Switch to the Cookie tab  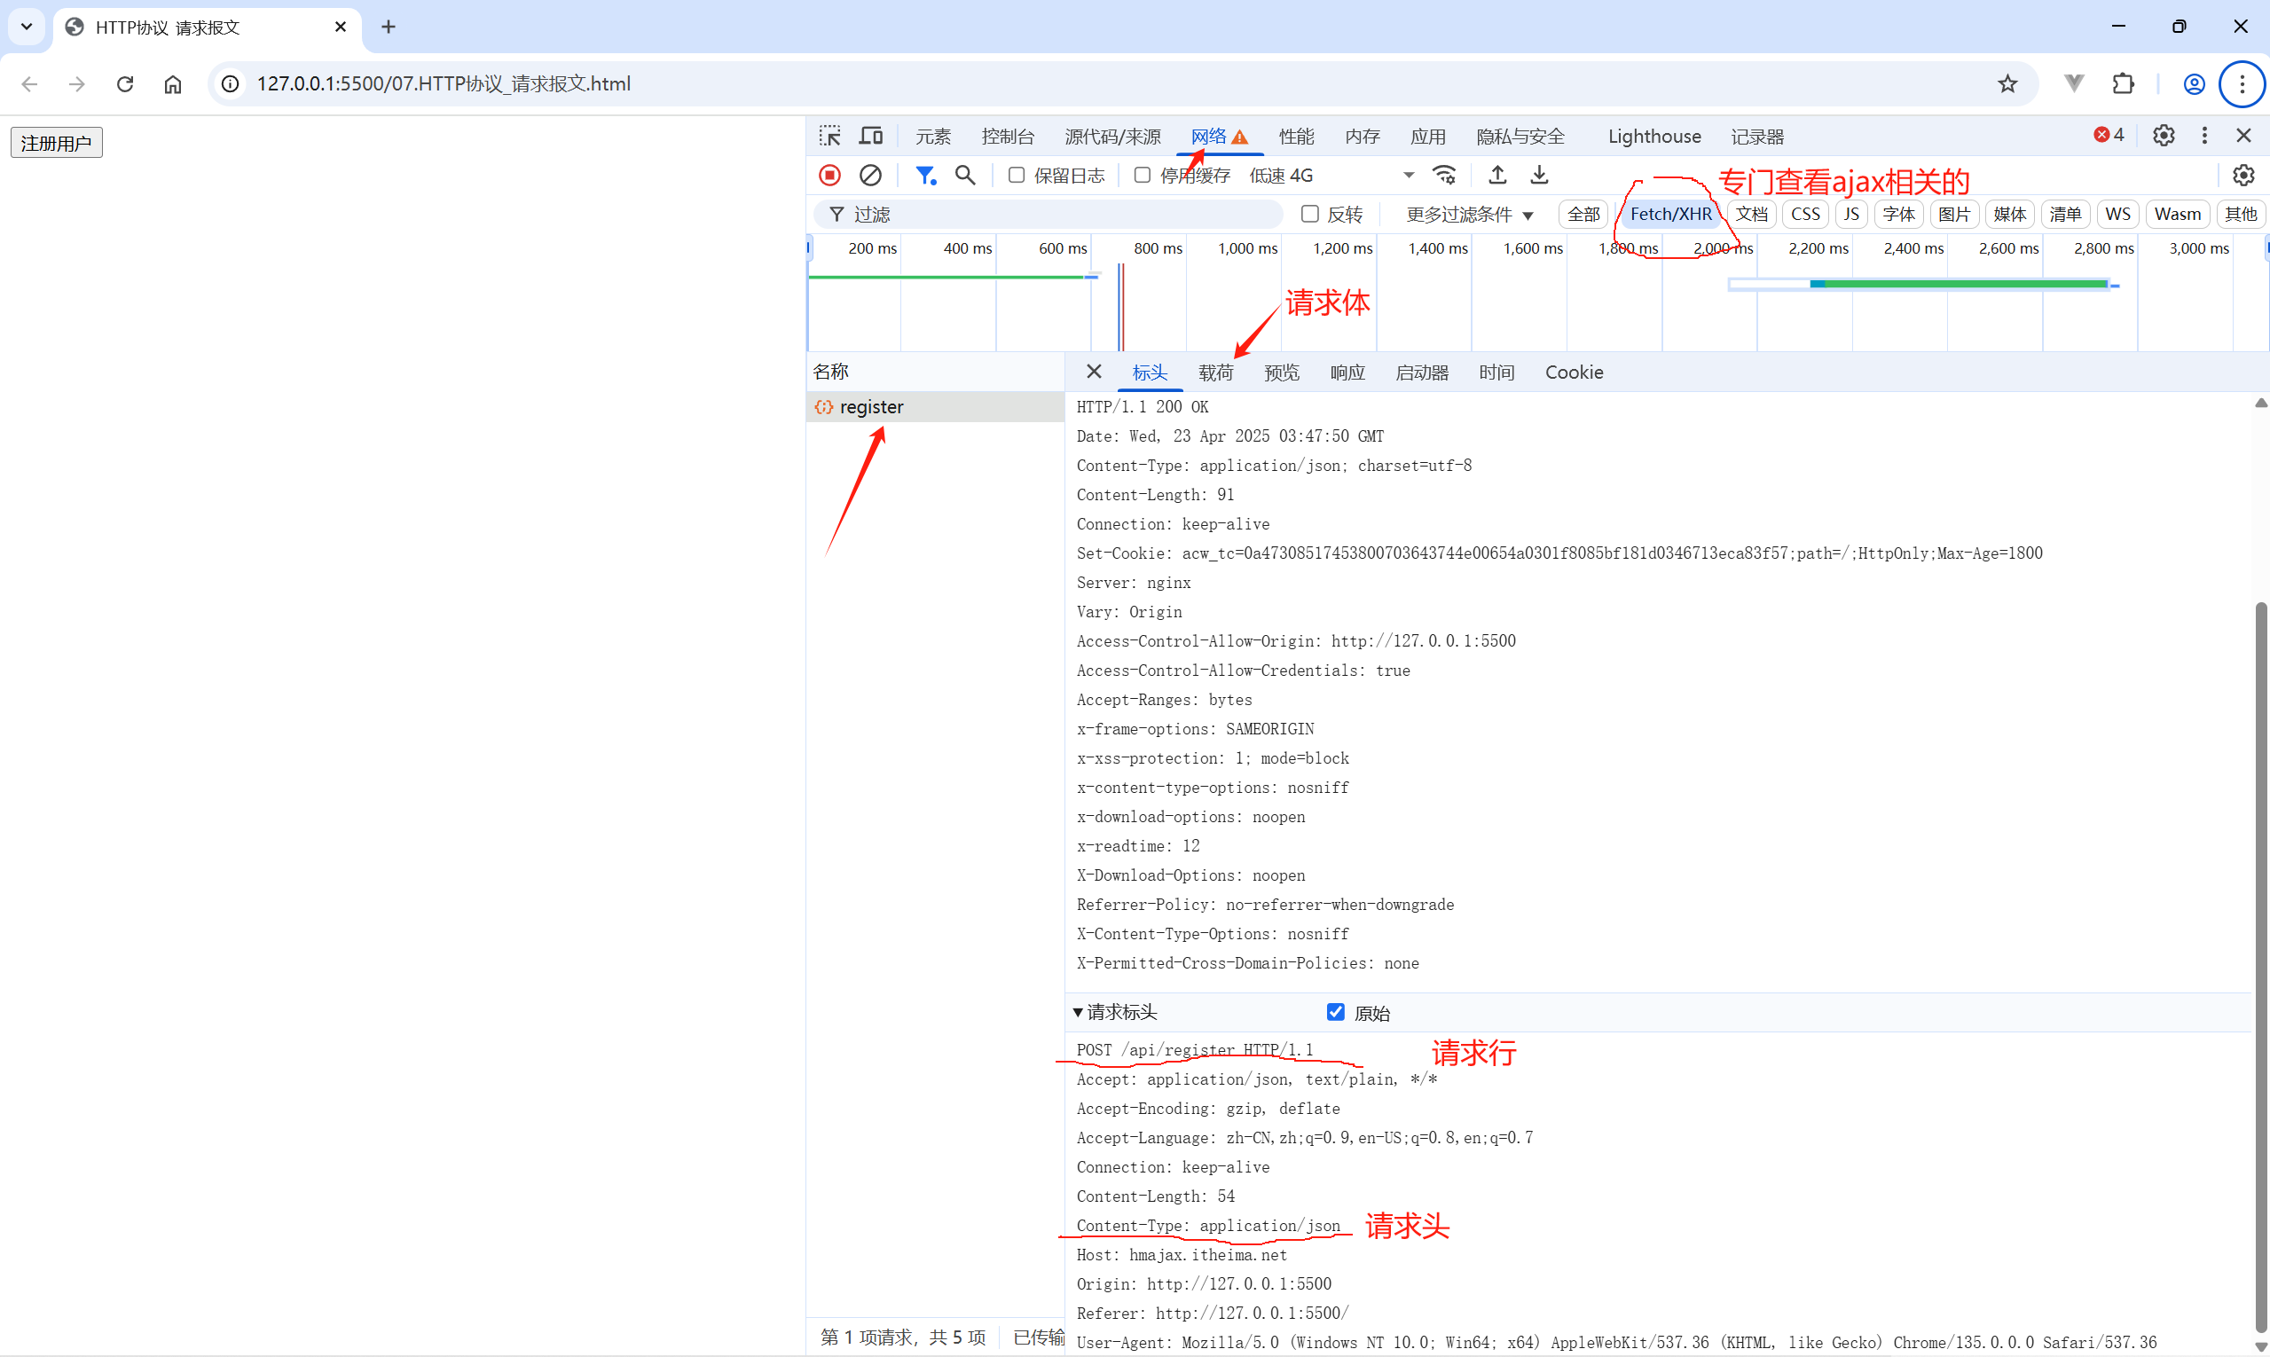tap(1574, 373)
